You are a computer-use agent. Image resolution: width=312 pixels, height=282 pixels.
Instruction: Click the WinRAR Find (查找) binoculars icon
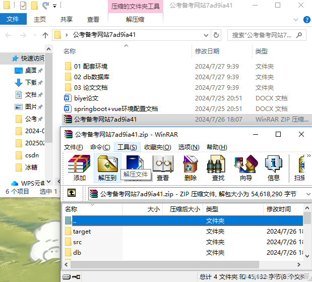[x=218, y=167]
